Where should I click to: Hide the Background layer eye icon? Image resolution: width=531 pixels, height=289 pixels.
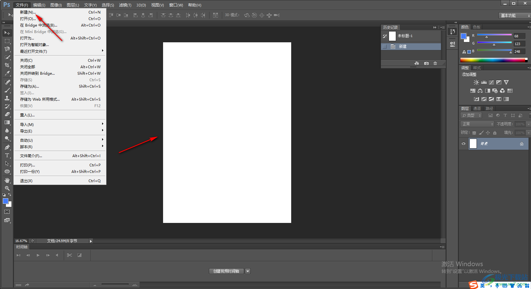[x=464, y=144]
